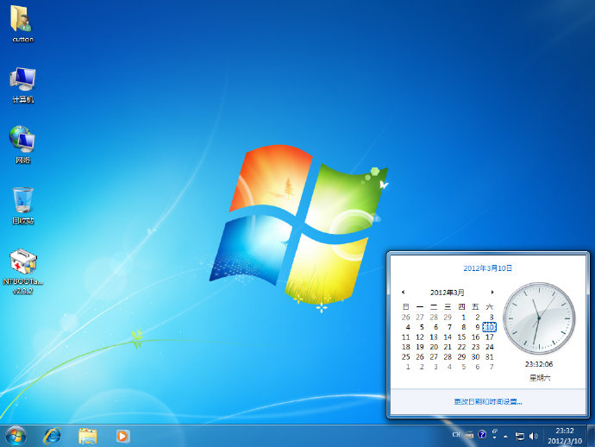Image resolution: width=595 pixels, height=447 pixels.
Task: Select date 16 in the calendar
Action: [x=475, y=337]
